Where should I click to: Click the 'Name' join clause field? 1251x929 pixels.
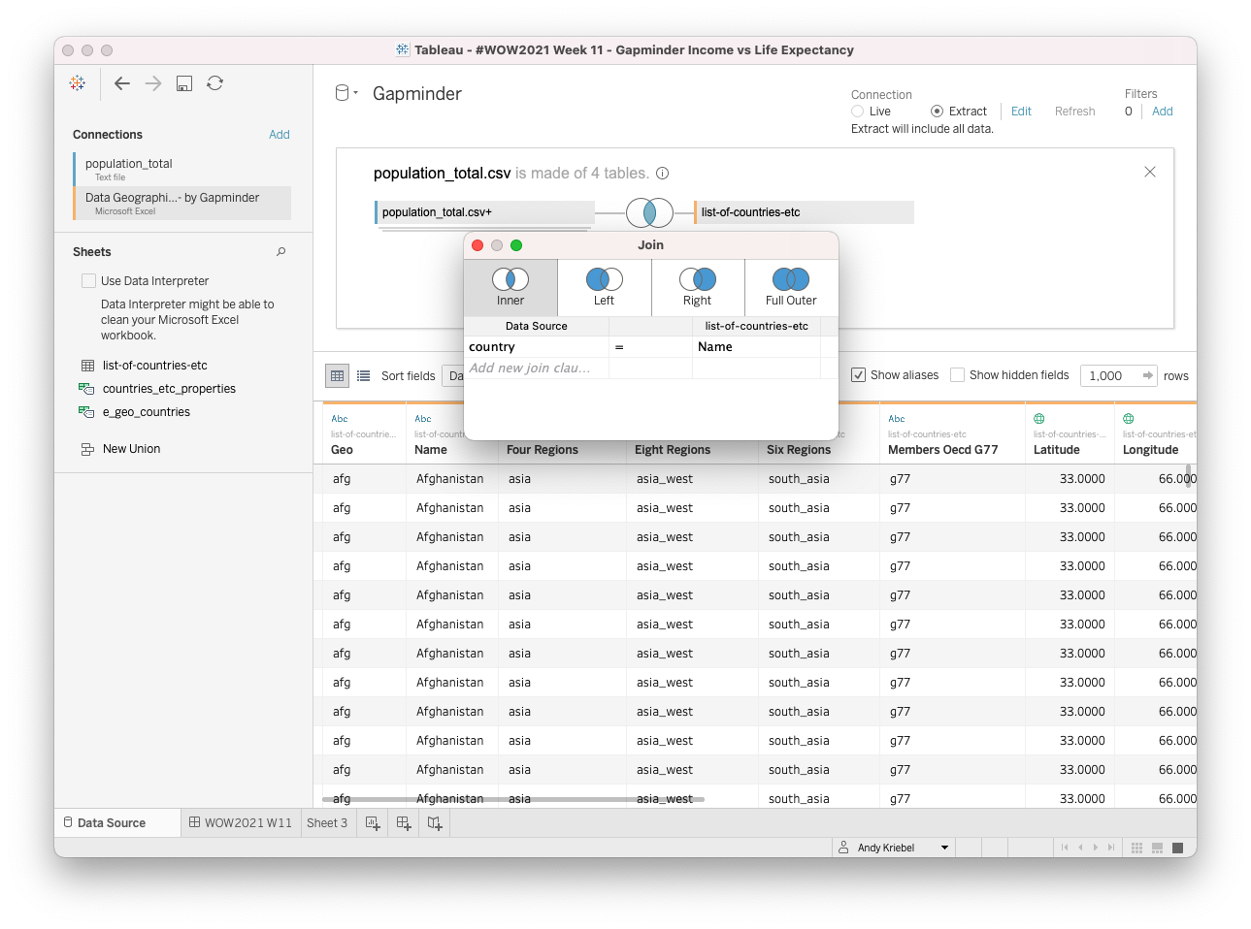pos(756,347)
